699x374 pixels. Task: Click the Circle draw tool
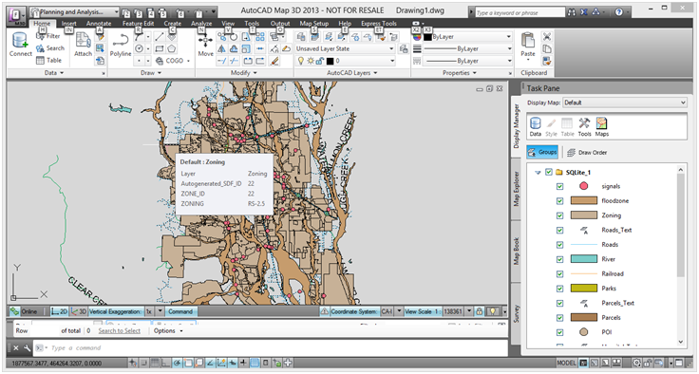(139, 48)
